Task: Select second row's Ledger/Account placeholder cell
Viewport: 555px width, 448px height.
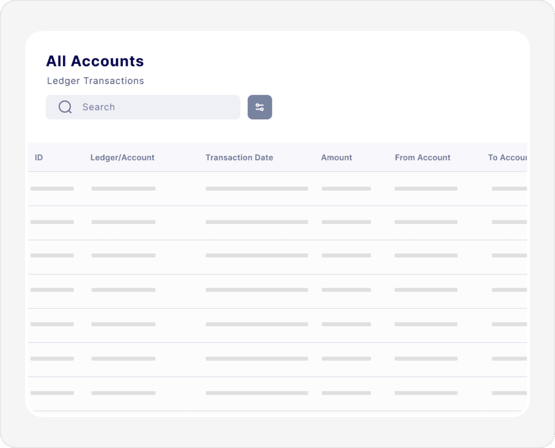Action: coord(123,222)
